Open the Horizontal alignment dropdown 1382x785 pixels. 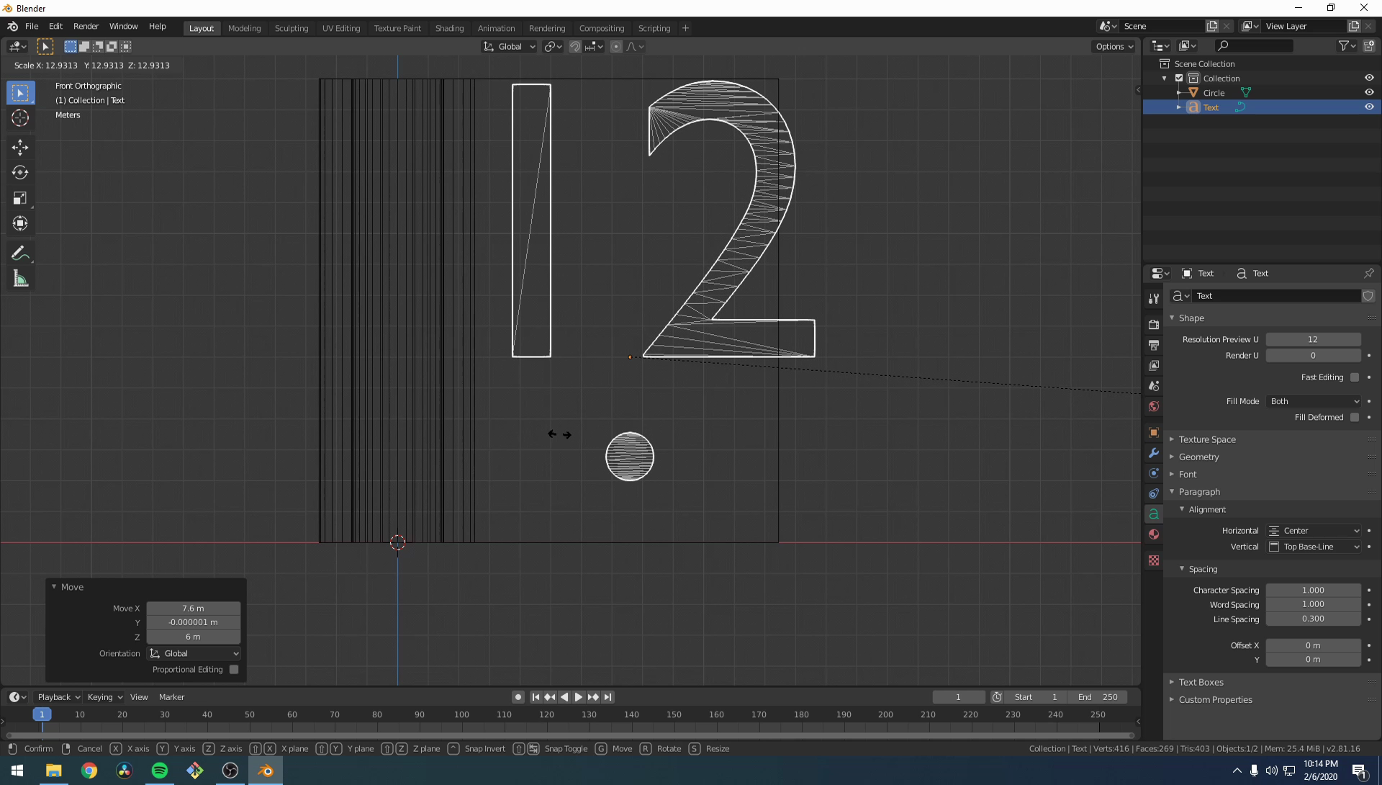(1314, 531)
